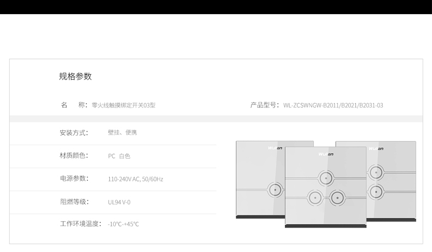Viewport: 432px width, 252px height.
Task: Click the Wulian logo on center switch
Action: click(x=326, y=154)
